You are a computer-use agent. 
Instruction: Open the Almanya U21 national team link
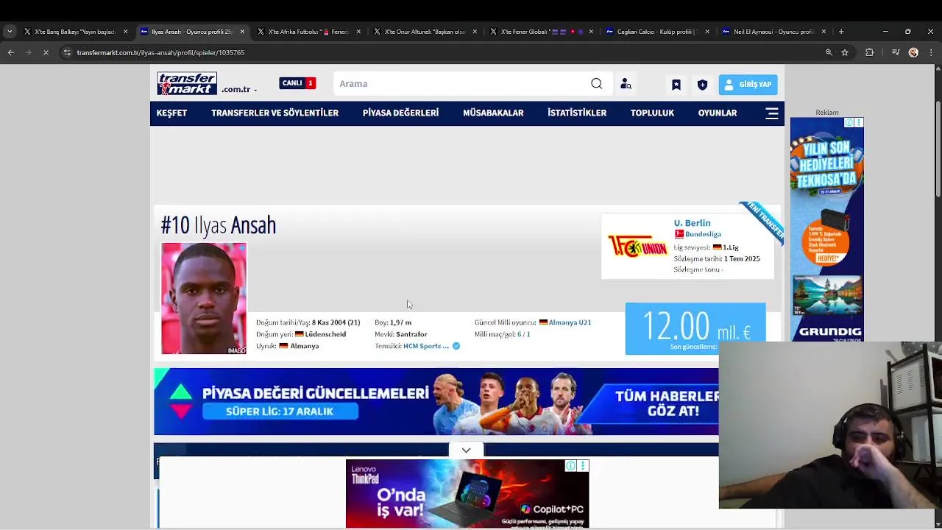(570, 322)
